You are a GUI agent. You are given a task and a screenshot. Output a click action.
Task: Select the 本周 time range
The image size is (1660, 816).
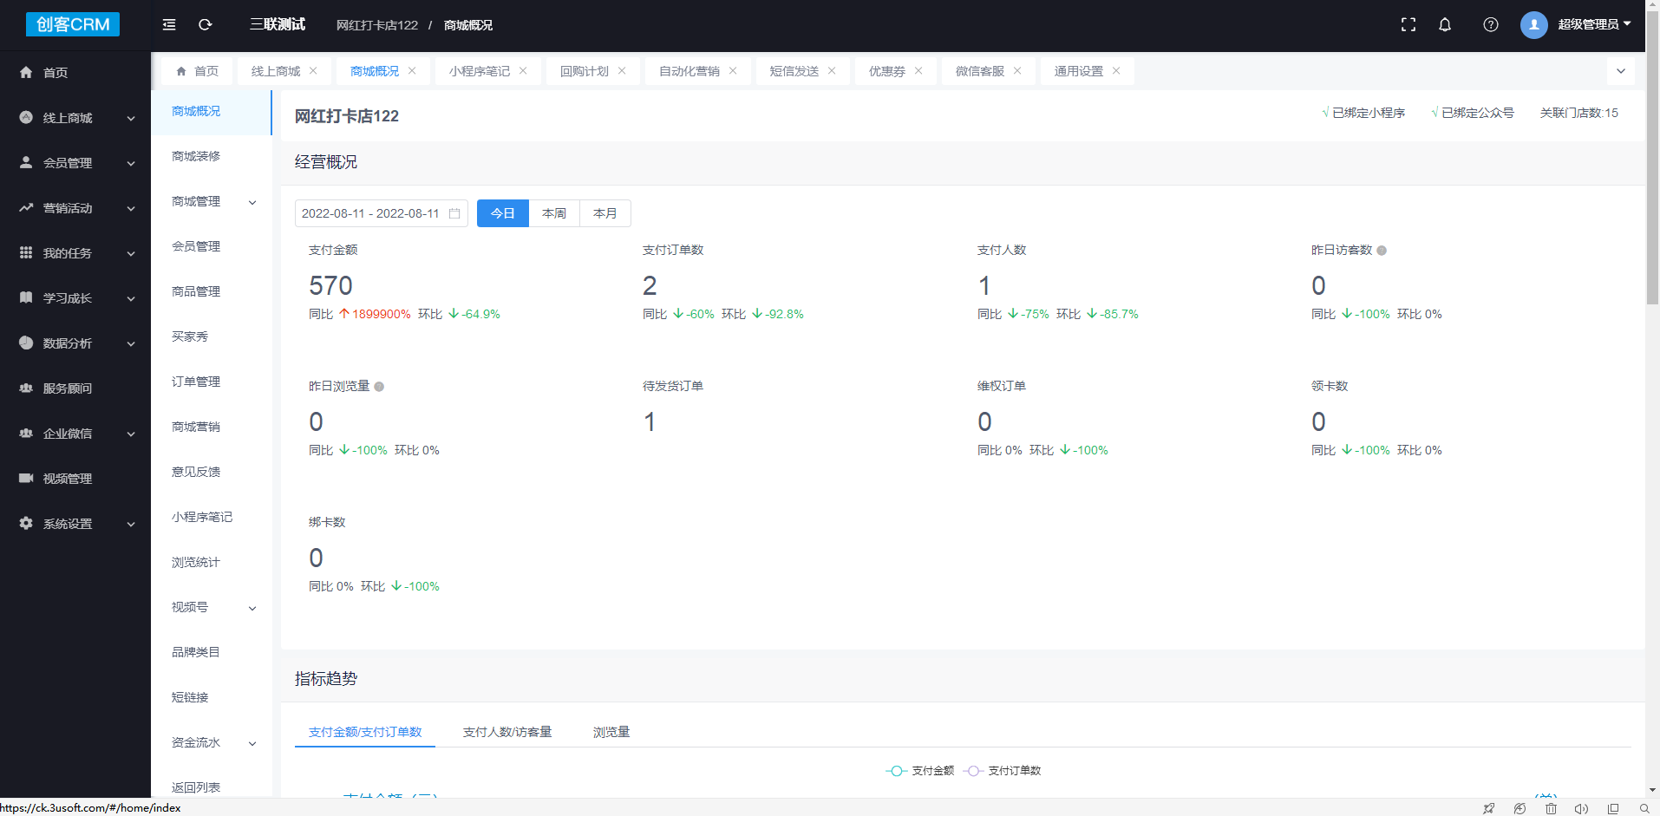point(554,213)
